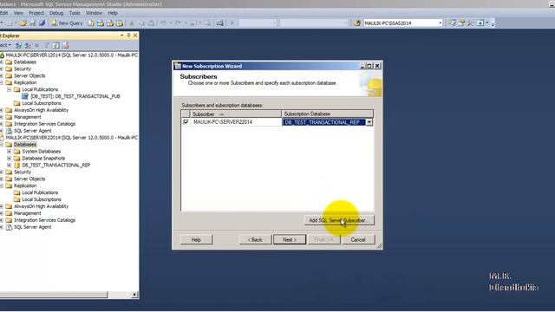Click the Redo toolbar icon
555x312 pixels.
178,23
